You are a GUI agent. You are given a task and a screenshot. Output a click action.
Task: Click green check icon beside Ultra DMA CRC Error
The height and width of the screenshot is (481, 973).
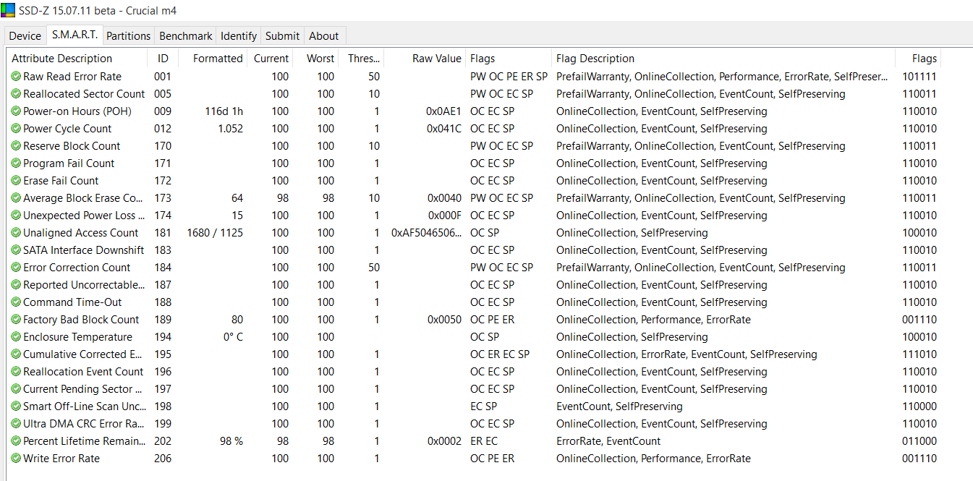(x=16, y=424)
